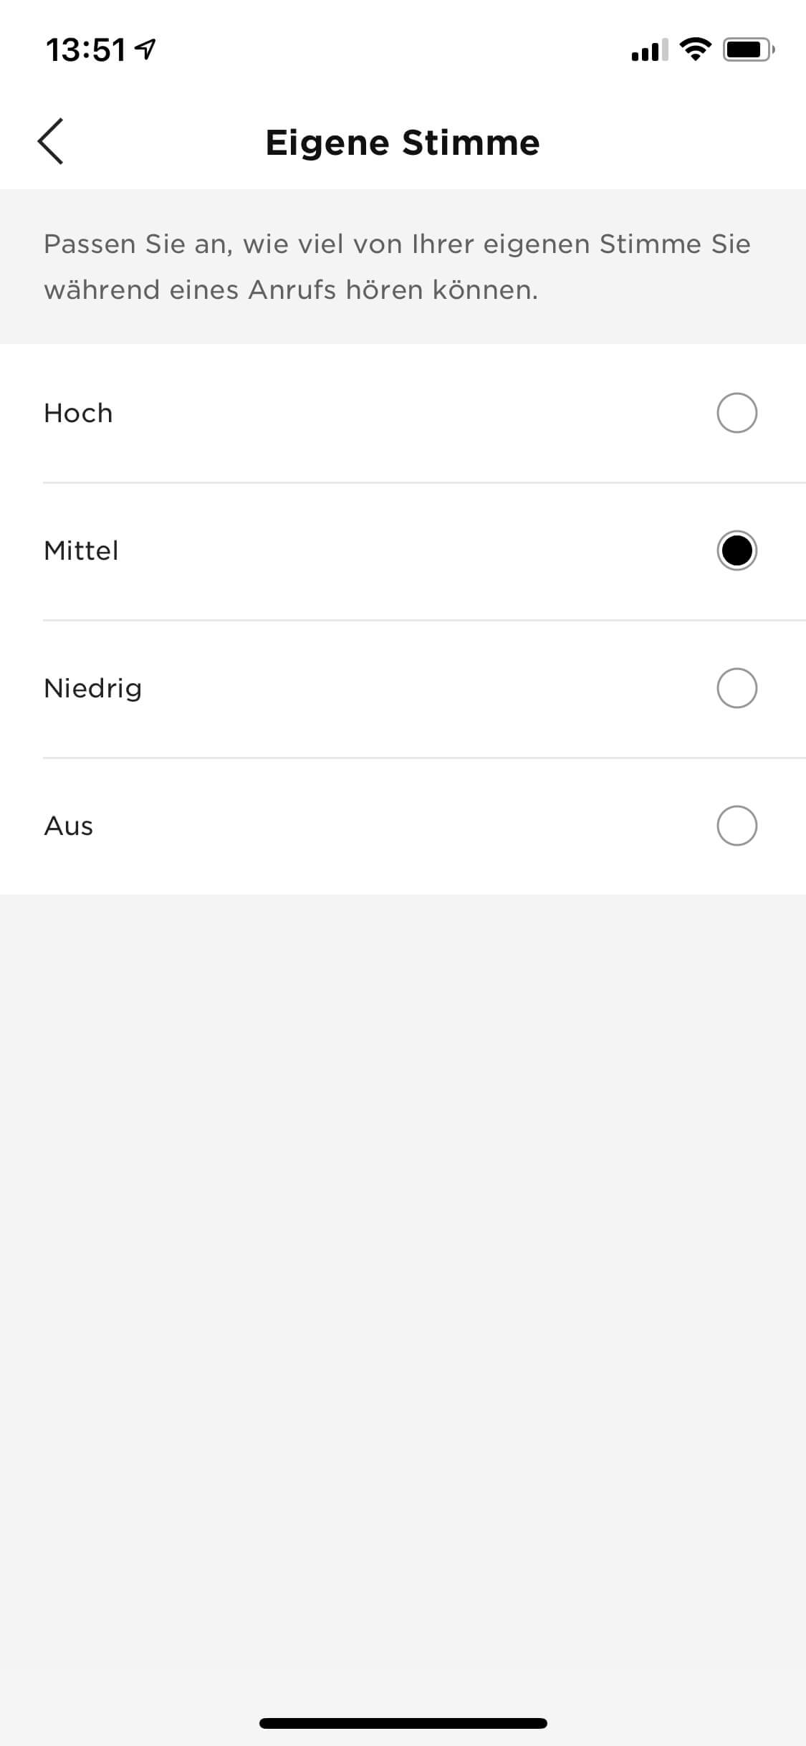Screen dimensions: 806x1746
Task: Tap the cellular signal bars icon
Action: tap(649, 50)
